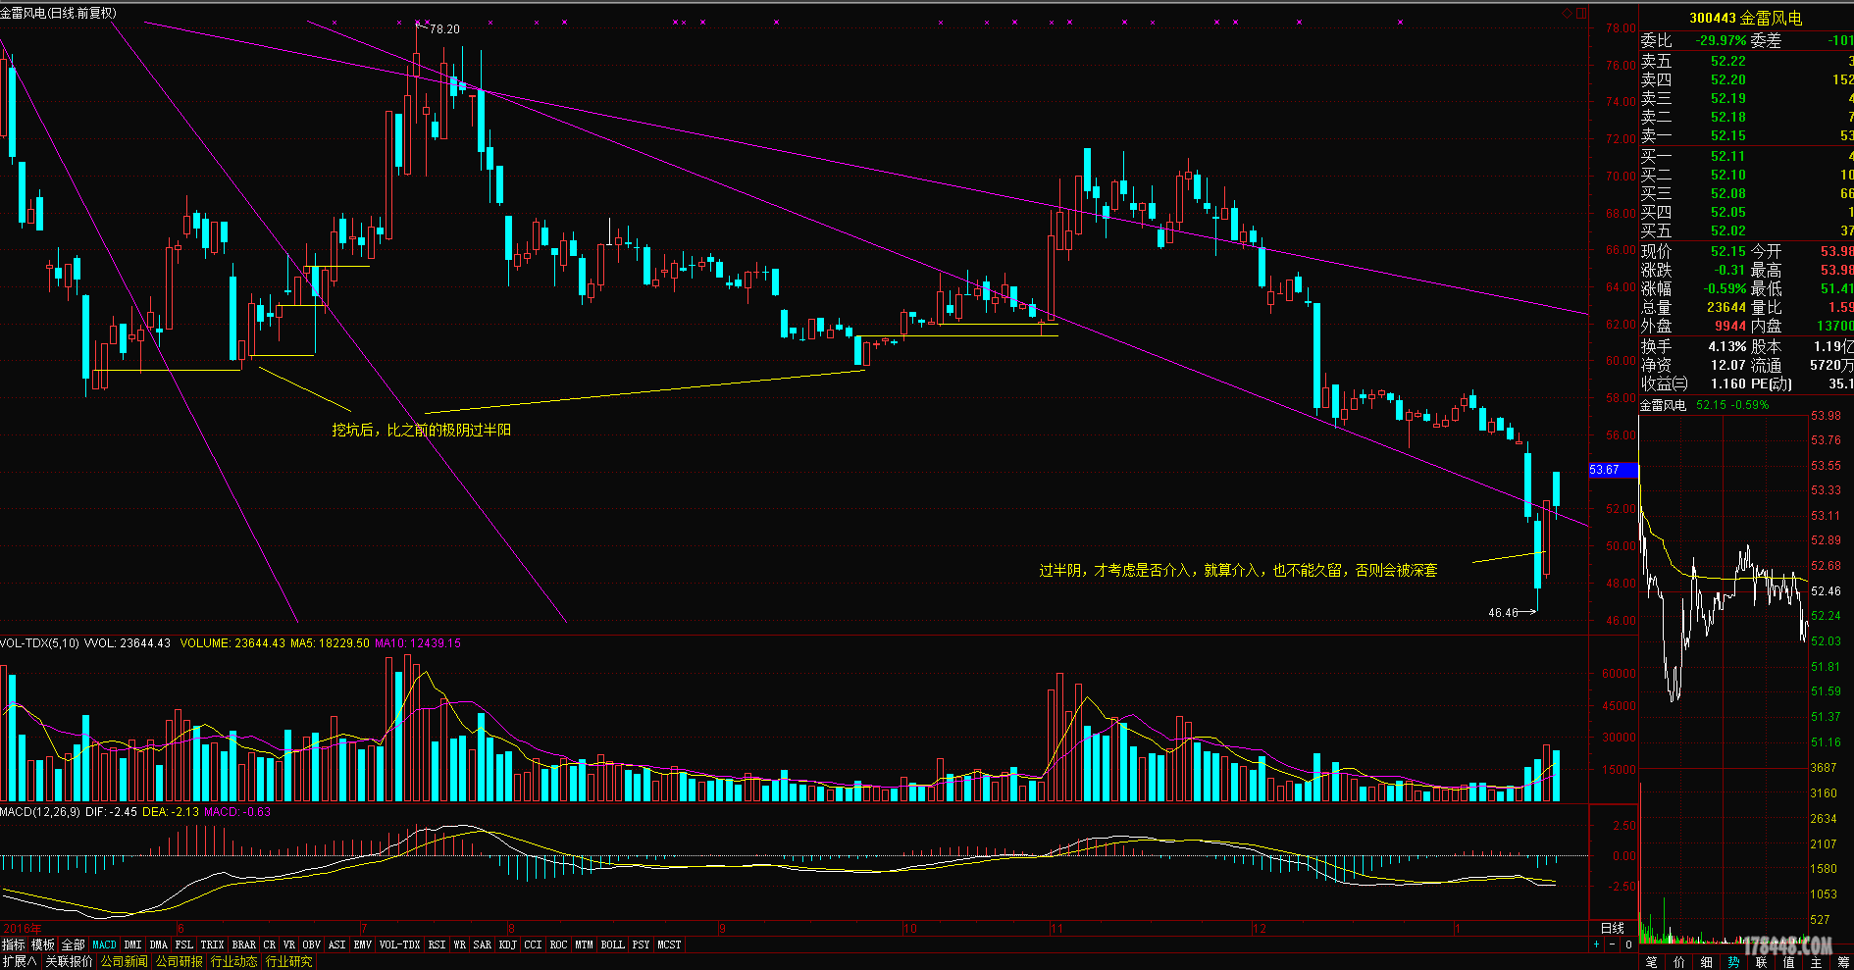The height and width of the screenshot is (970, 1854).
Task: Open the 行业研究 industry research link
Action: [288, 961]
